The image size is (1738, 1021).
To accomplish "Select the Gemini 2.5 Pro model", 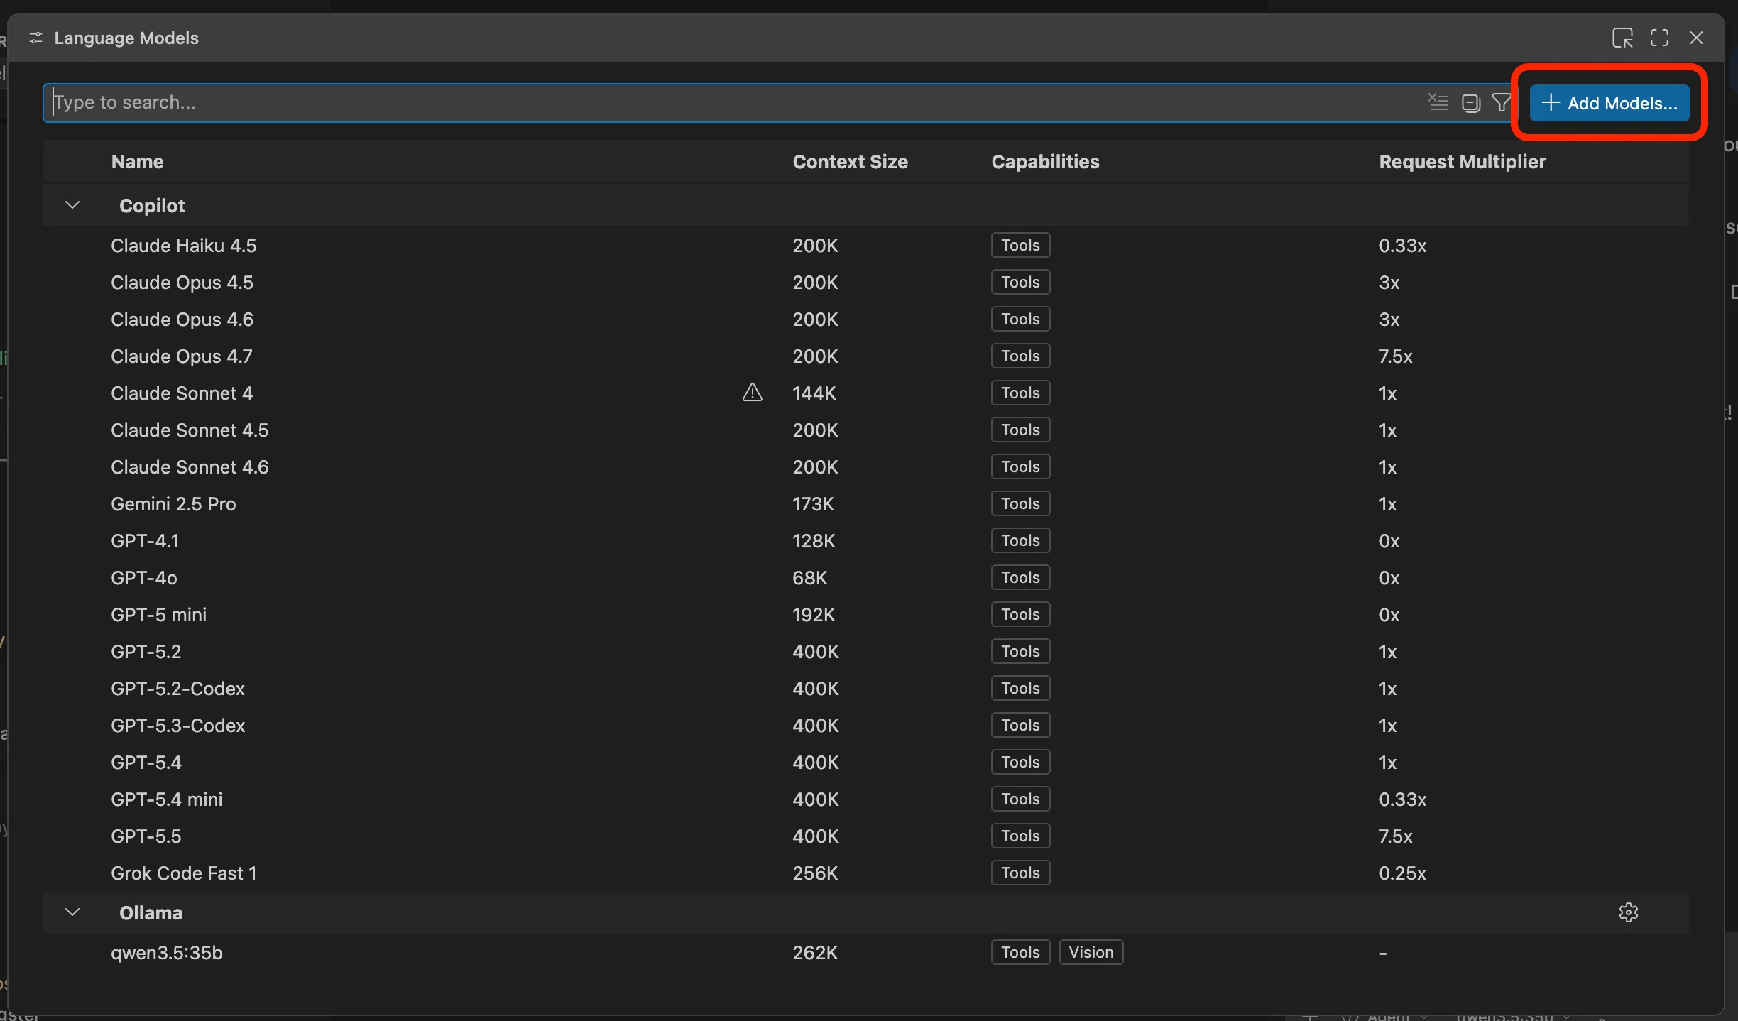I will pos(865,504).
